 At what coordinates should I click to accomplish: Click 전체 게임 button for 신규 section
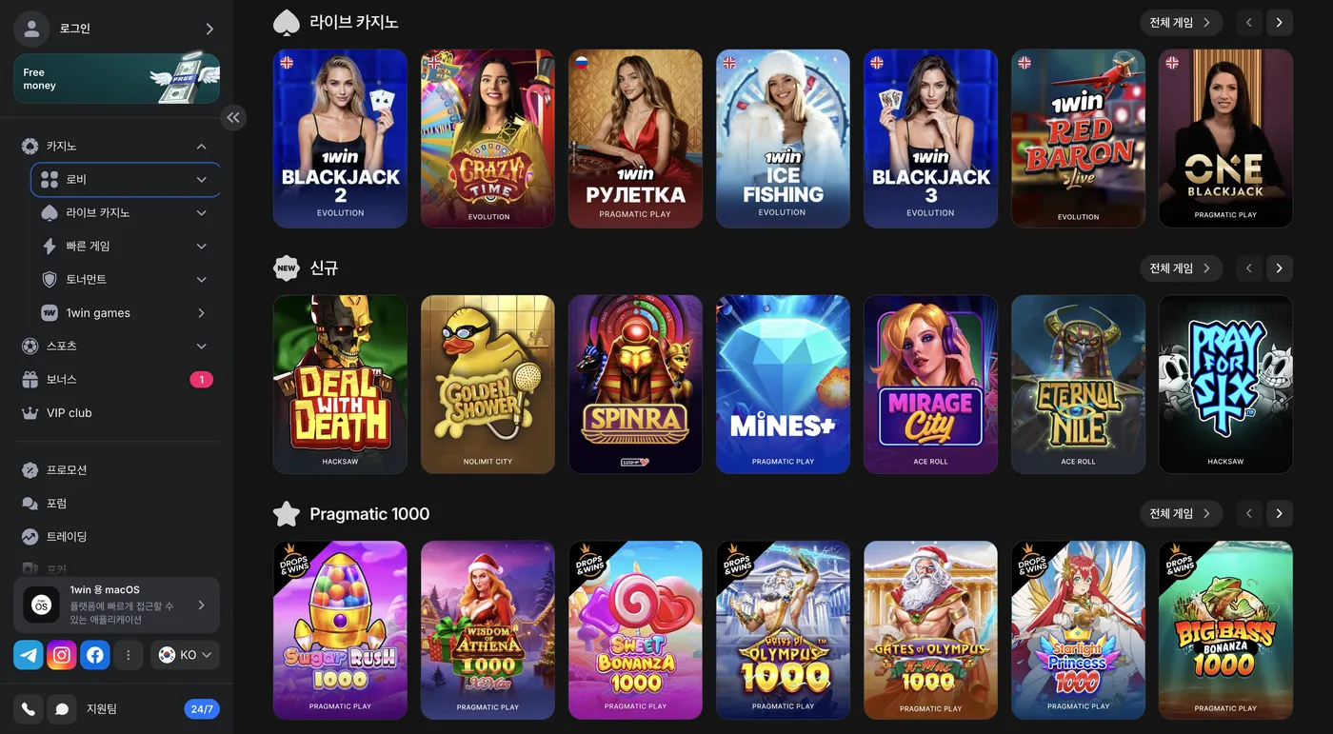point(1181,268)
